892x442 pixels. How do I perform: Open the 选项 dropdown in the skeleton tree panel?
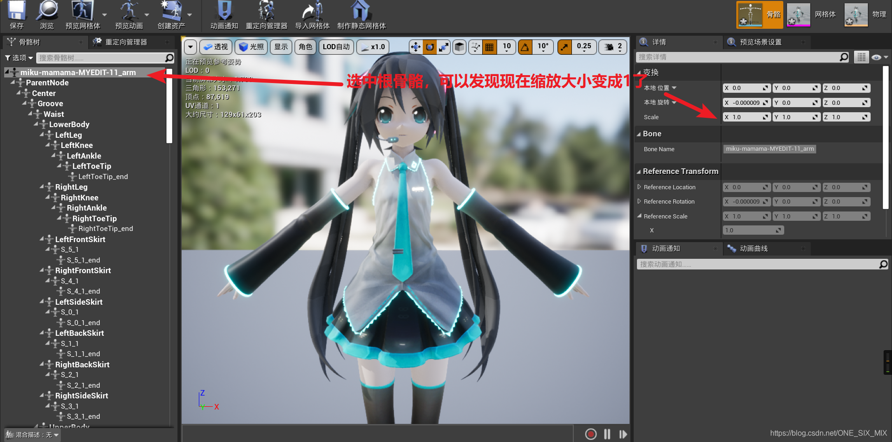tap(19, 58)
